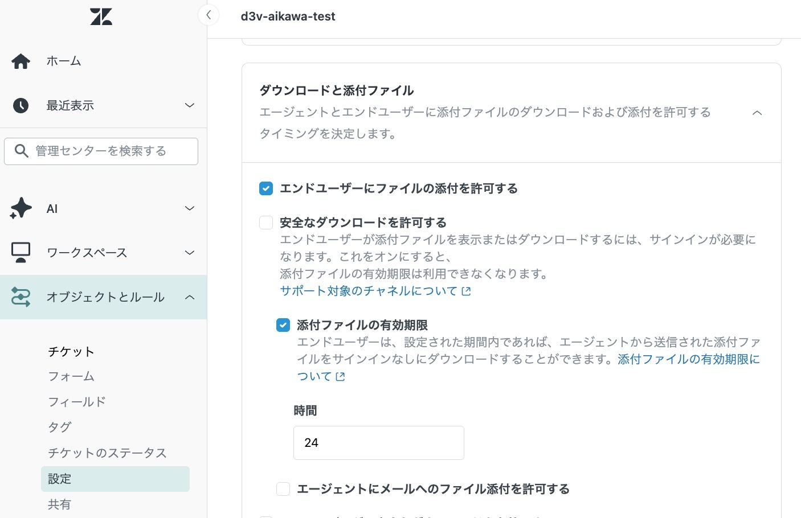Click the Zendesk logo icon
The width and height of the screenshot is (801, 518).
pos(101,17)
